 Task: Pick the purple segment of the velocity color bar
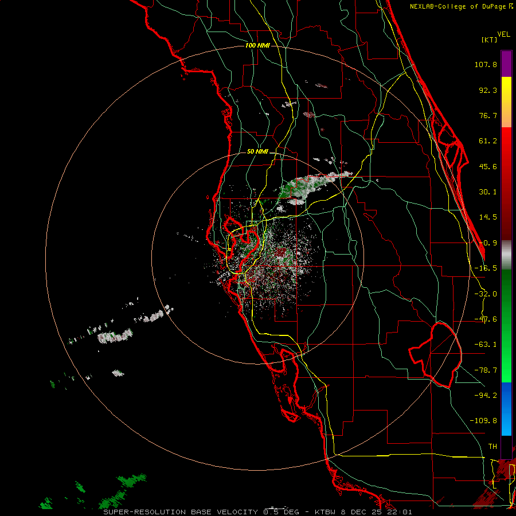point(506,64)
